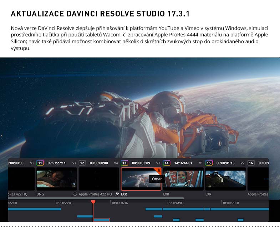Click timecode 00:00:01:13 of clip 15

225,163
